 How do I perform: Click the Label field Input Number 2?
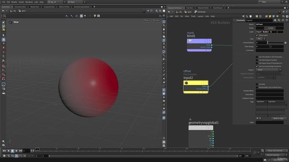(x=270, y=32)
